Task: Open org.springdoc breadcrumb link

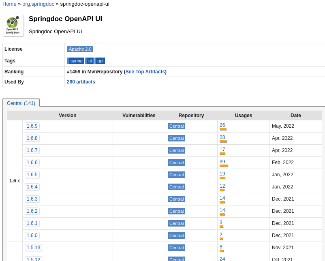Action: click(38, 4)
